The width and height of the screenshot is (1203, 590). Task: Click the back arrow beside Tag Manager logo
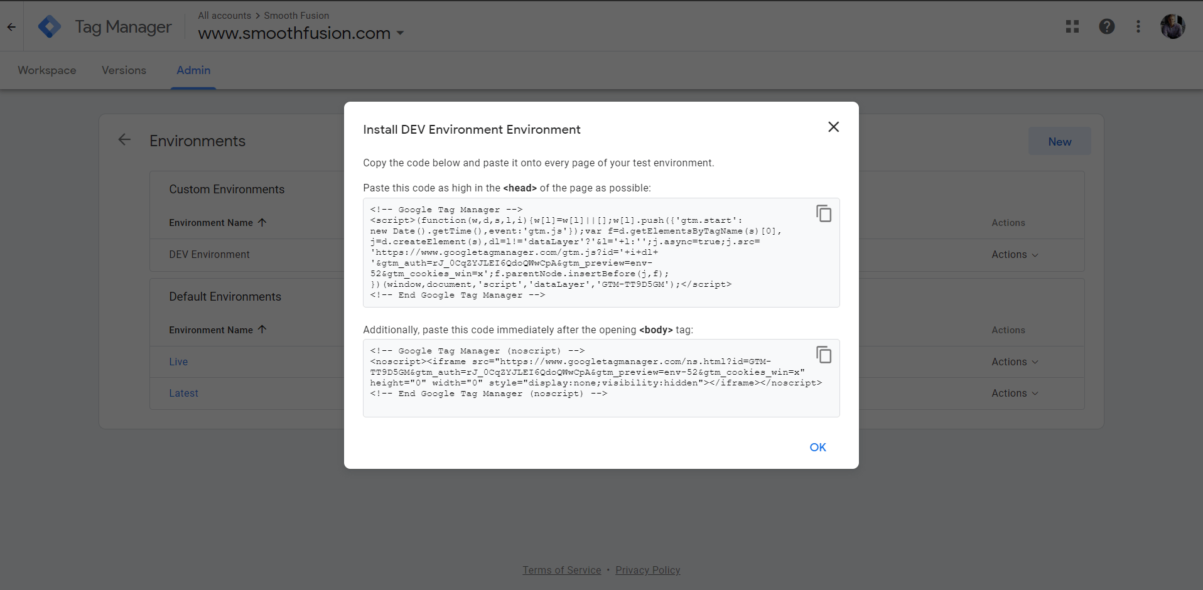11,27
